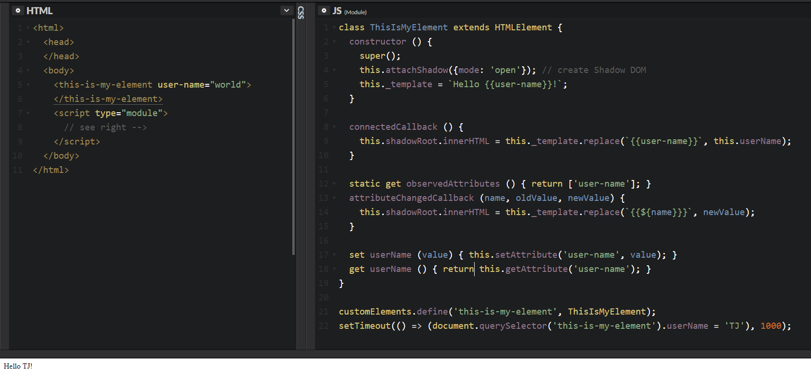Fold the userName getter on JS line 18
The image size is (811, 379).
[334, 269]
